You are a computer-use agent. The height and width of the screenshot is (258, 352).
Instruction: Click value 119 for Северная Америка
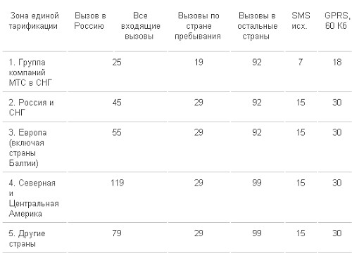pos(117,183)
